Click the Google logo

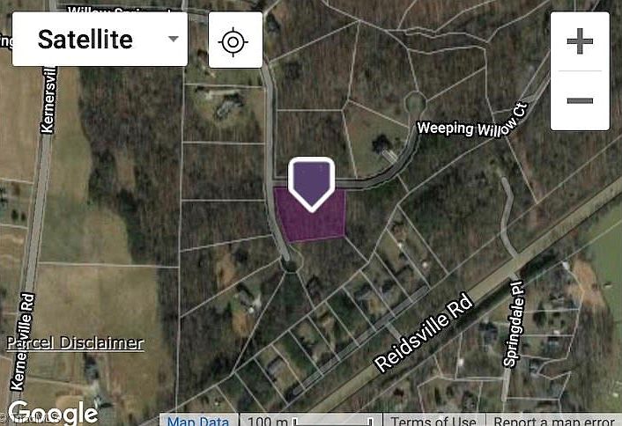click(x=53, y=413)
